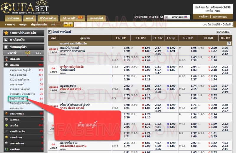Select คี่/คู่ & ประตูรวม submenu
Screen dimensions: 236x153
coord(18,75)
